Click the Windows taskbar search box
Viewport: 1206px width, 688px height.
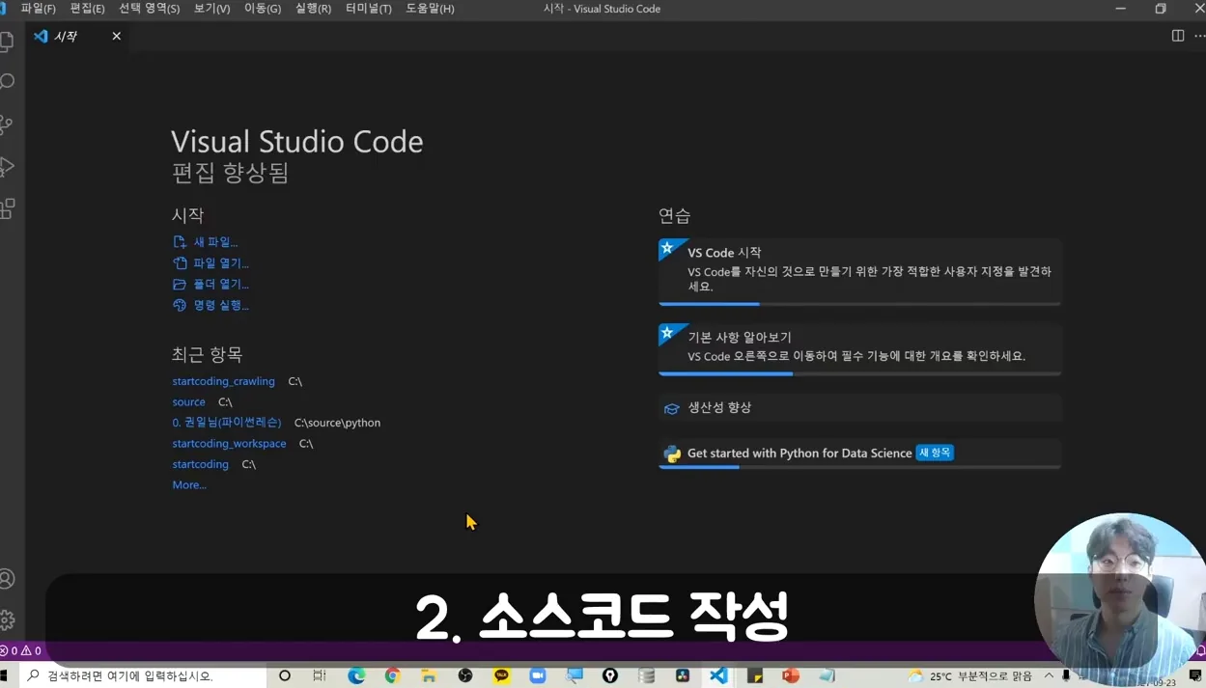point(143,675)
